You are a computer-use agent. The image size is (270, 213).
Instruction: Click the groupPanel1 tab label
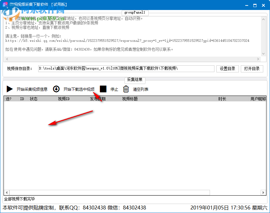(135, 13)
